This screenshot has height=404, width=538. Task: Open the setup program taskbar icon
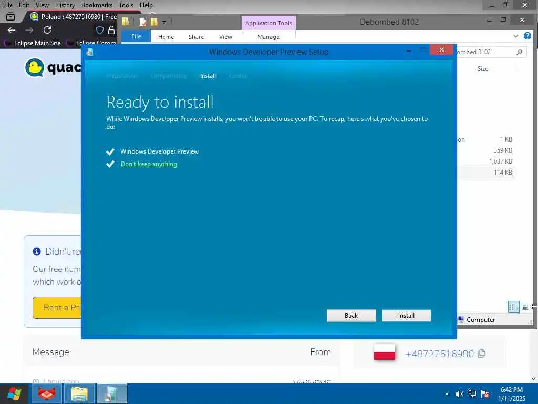tap(112, 393)
